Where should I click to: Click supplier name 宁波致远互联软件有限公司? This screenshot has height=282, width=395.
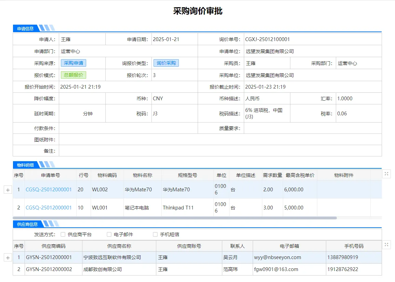click(112, 257)
